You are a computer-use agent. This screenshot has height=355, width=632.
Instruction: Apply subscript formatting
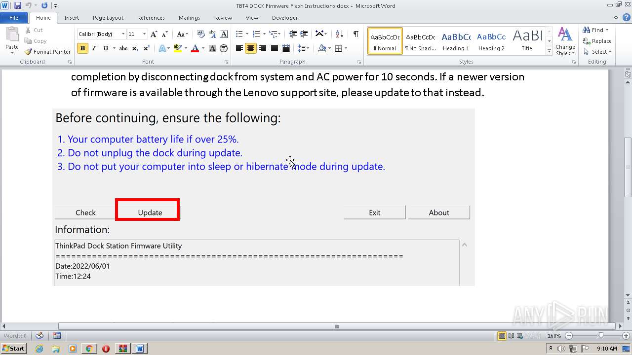click(136, 48)
